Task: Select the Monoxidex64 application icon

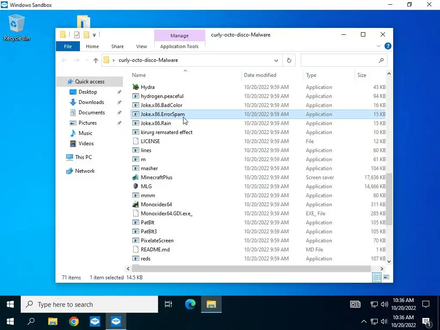Action: [136, 204]
